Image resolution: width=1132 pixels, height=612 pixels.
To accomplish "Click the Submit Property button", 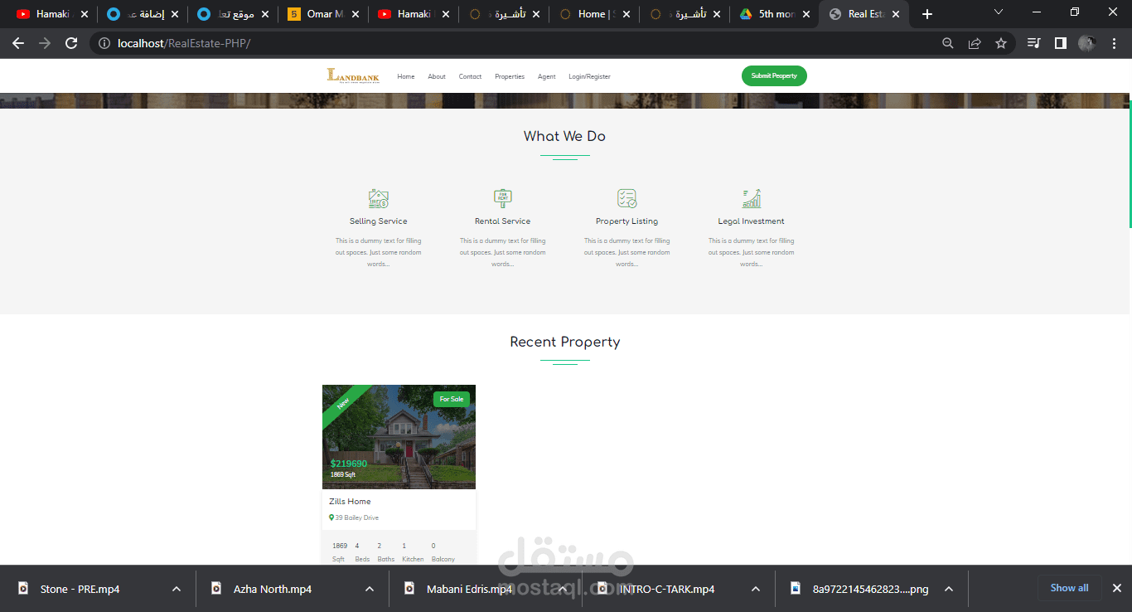I will pos(774,76).
